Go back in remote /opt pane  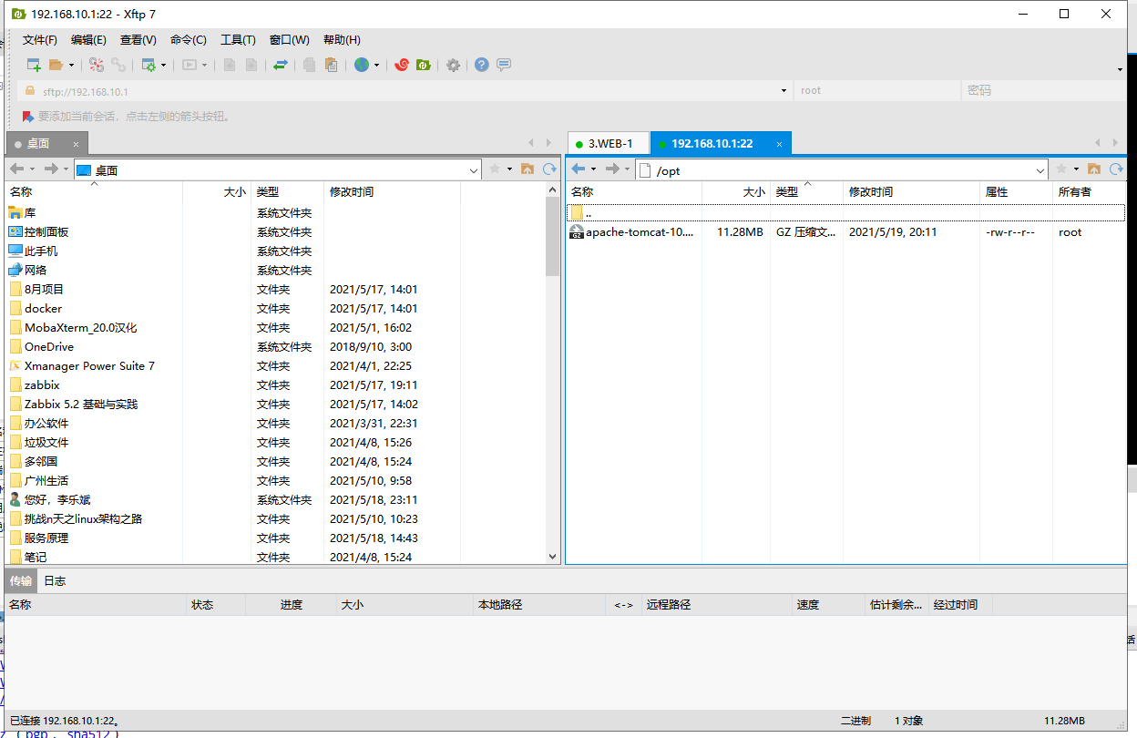point(578,169)
